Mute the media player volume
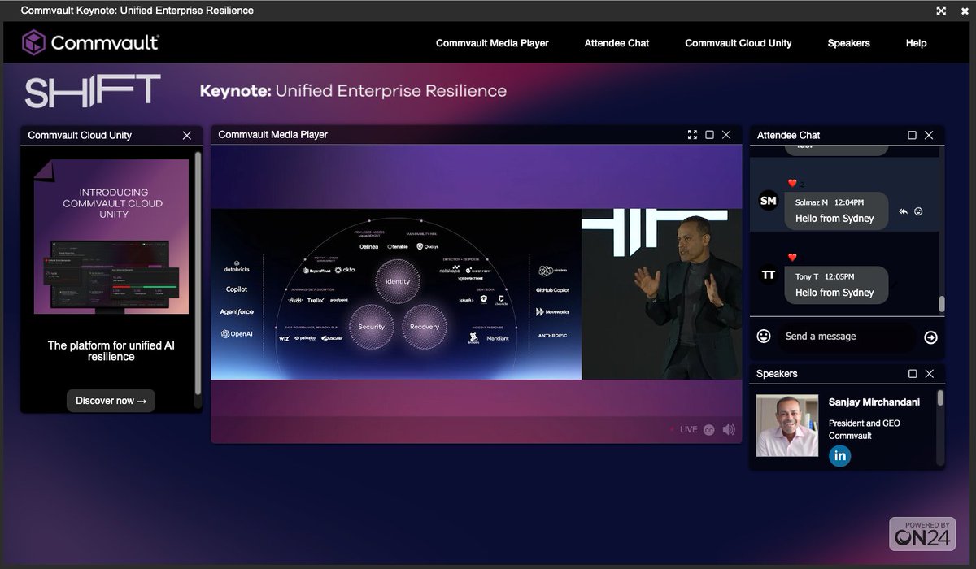The height and width of the screenshot is (569, 976). coord(729,429)
